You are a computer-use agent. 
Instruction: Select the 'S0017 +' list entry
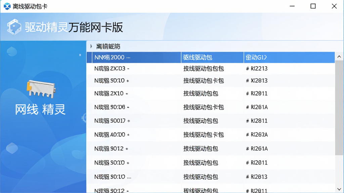(112, 121)
